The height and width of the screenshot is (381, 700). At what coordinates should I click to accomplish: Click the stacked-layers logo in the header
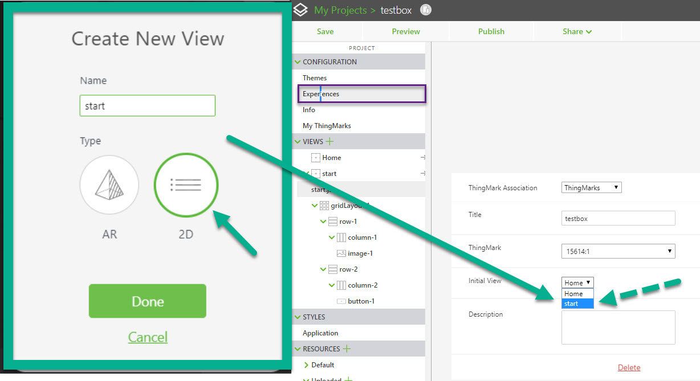coord(300,10)
